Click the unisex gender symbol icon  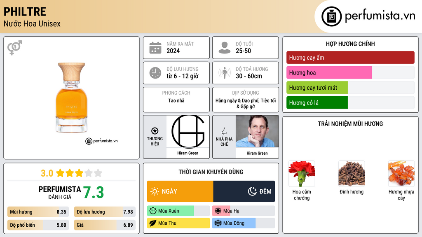click(x=15, y=48)
